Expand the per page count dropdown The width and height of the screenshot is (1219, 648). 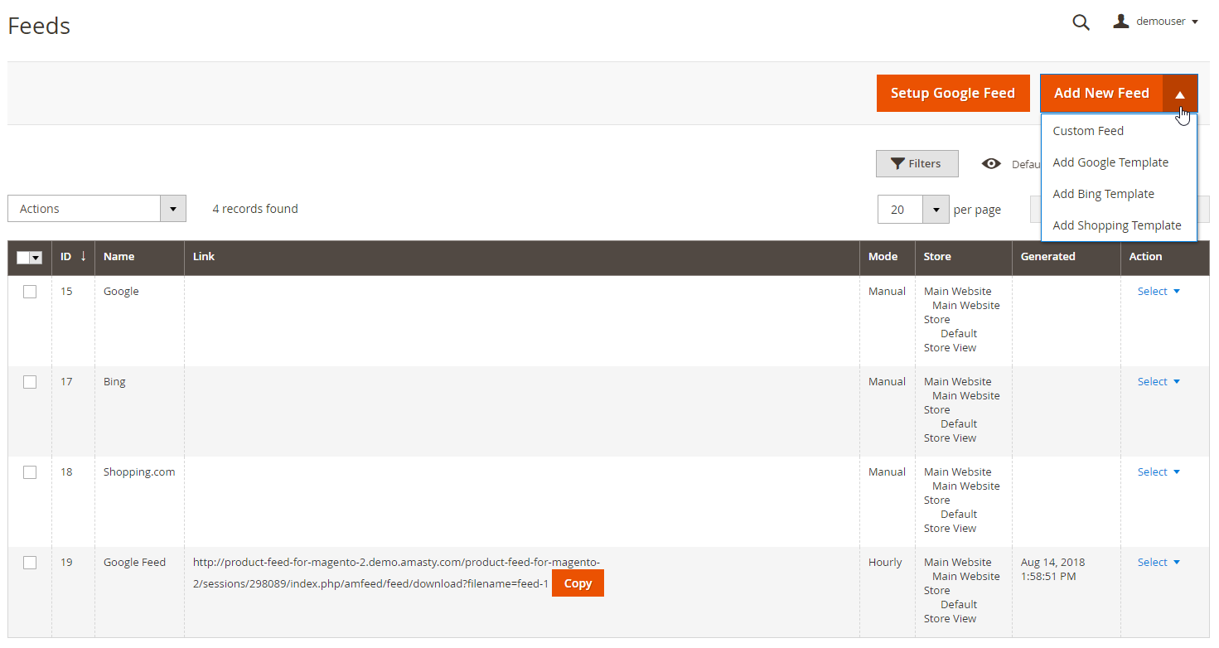[936, 210]
